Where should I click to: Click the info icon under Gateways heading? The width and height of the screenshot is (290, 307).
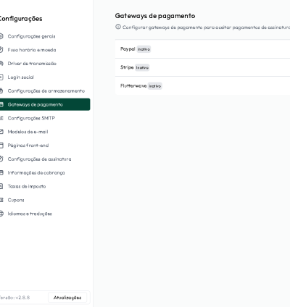pyautogui.click(x=118, y=27)
